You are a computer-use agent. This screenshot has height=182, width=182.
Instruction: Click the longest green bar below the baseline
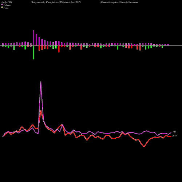pyautogui.click(x=33, y=52)
